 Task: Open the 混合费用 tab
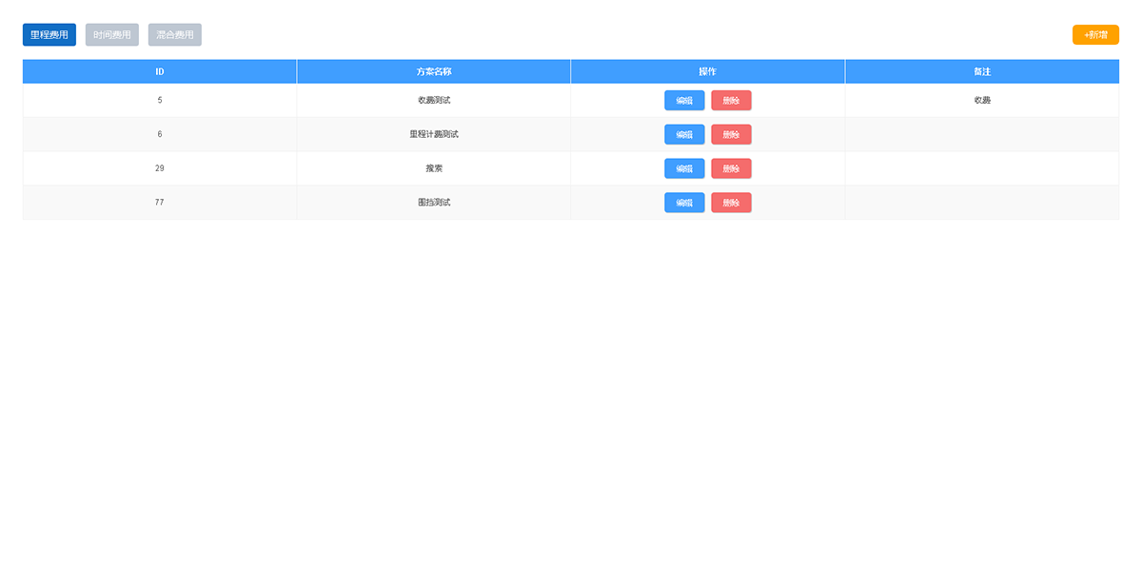coord(175,35)
